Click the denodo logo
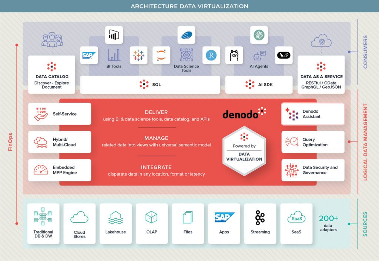 244,113
